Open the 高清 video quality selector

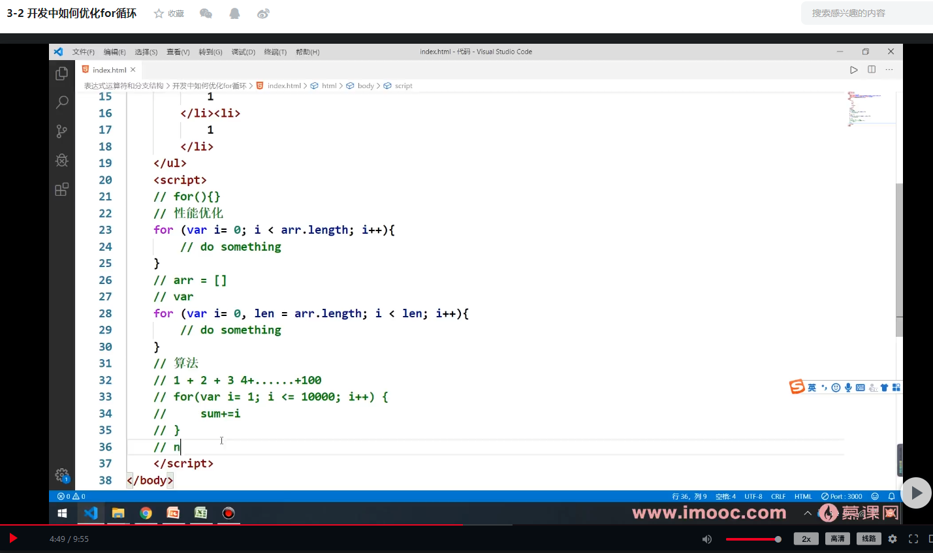[x=838, y=539]
